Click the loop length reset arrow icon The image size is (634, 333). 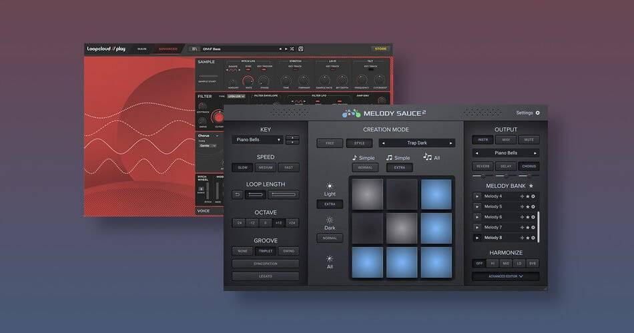pos(238,194)
